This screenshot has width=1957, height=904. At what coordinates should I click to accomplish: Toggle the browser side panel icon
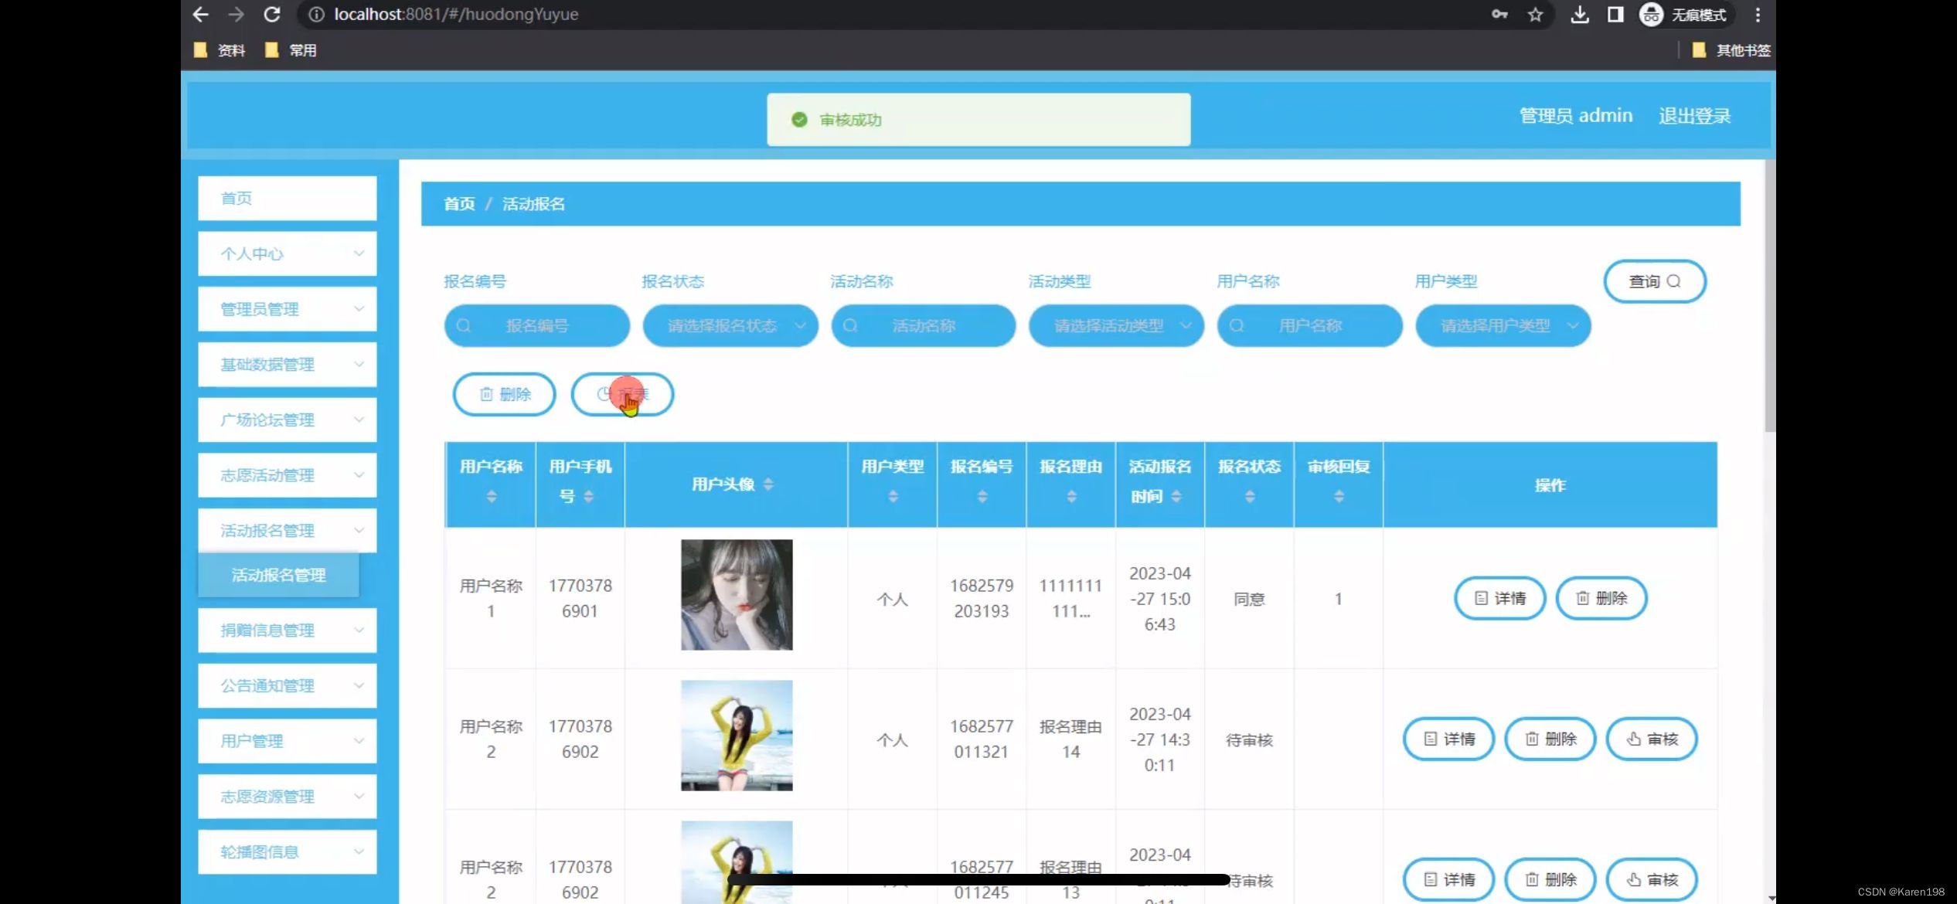coord(1615,14)
